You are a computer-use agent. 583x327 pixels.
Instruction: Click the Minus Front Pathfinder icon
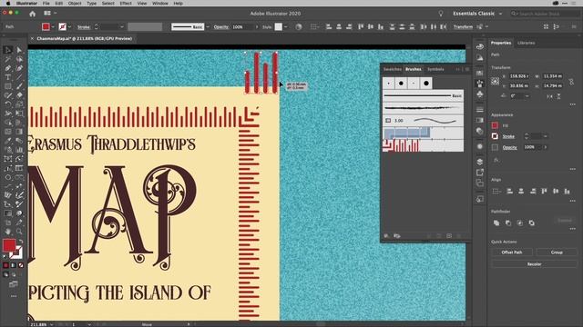tap(508, 223)
